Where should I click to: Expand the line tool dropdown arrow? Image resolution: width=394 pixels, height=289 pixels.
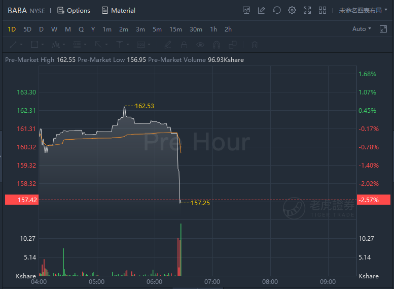21,45
